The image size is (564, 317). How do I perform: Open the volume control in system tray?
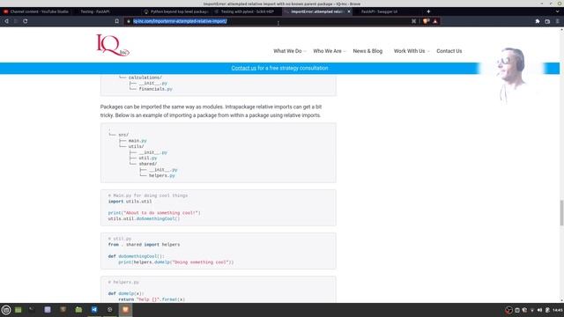[x=539, y=310]
